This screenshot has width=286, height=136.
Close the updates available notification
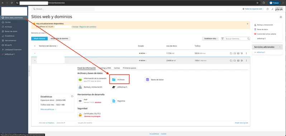(248, 24)
